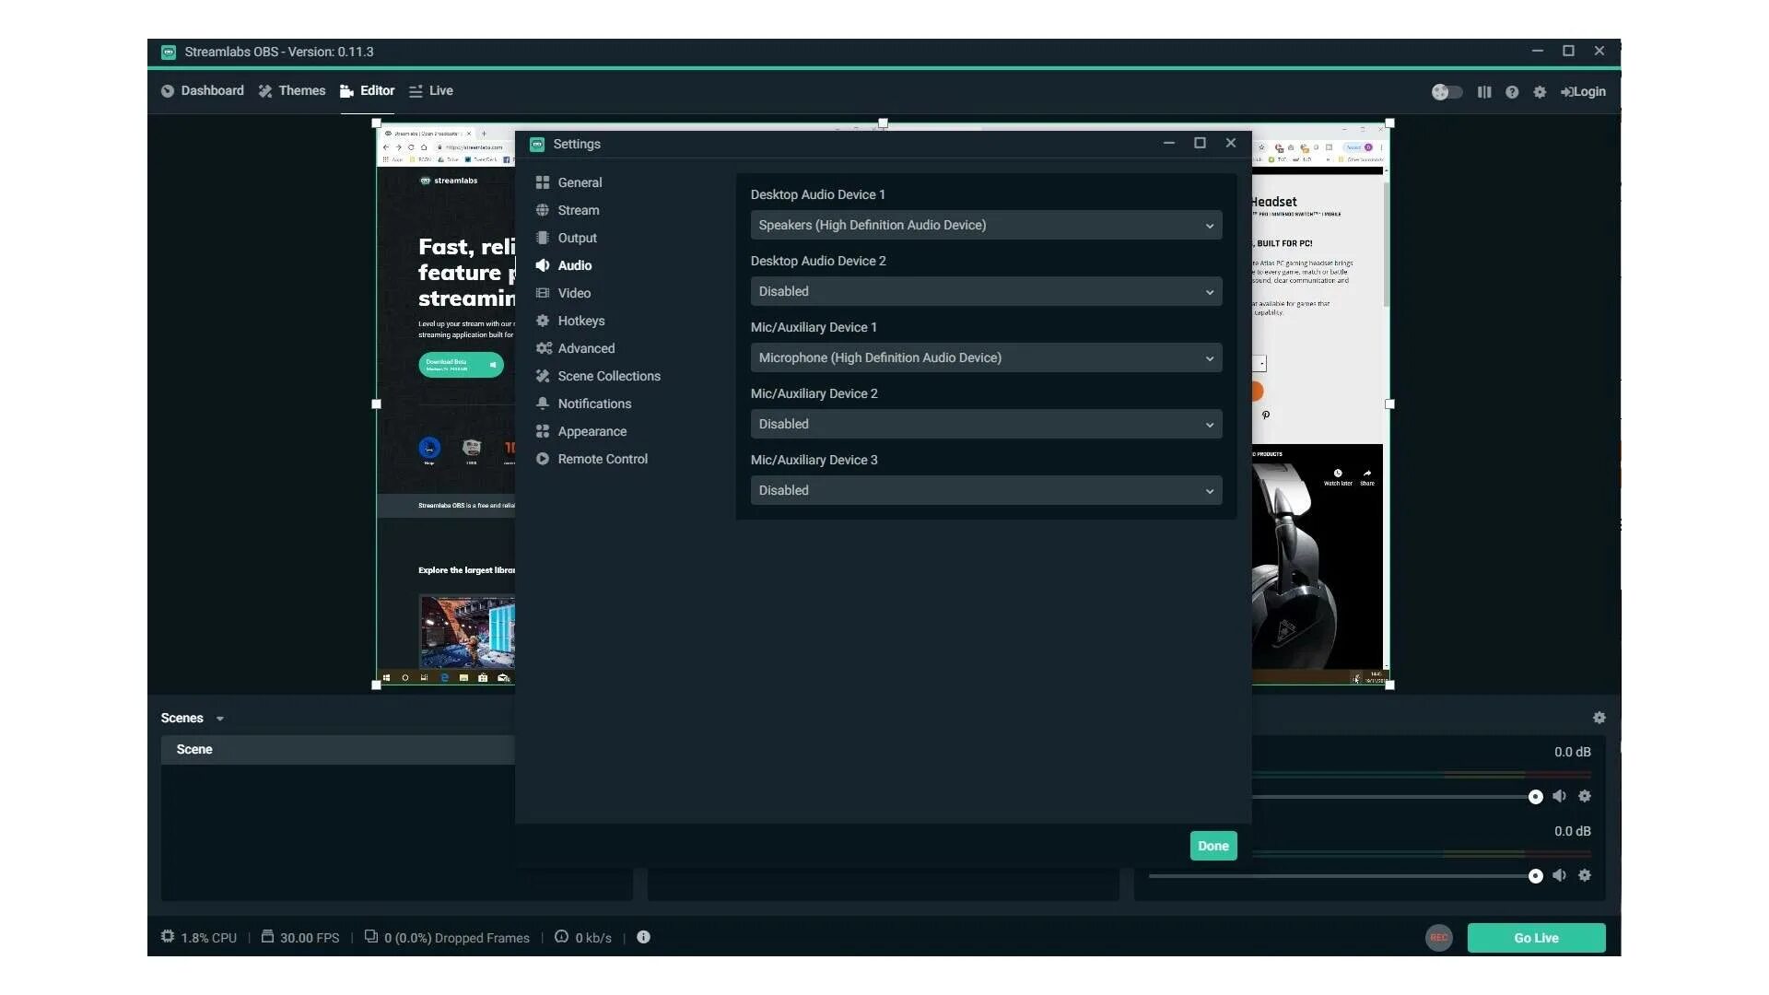
Task: Mute the first mixer audio source
Action: coord(1559,796)
